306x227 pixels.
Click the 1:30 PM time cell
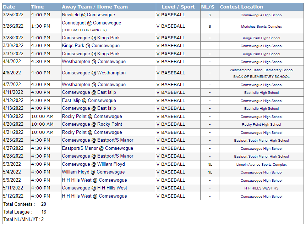click(40, 26)
